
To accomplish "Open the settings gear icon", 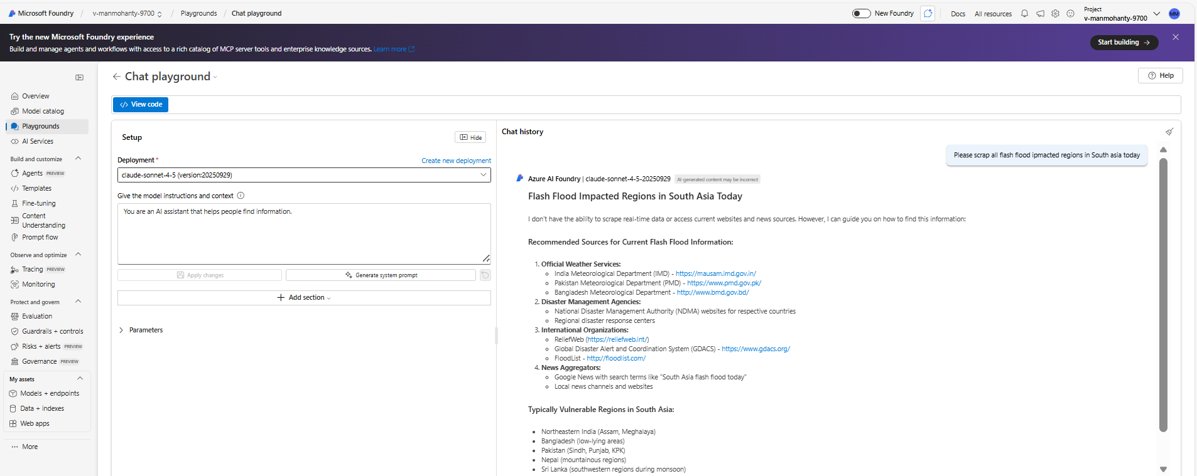I will point(1055,13).
